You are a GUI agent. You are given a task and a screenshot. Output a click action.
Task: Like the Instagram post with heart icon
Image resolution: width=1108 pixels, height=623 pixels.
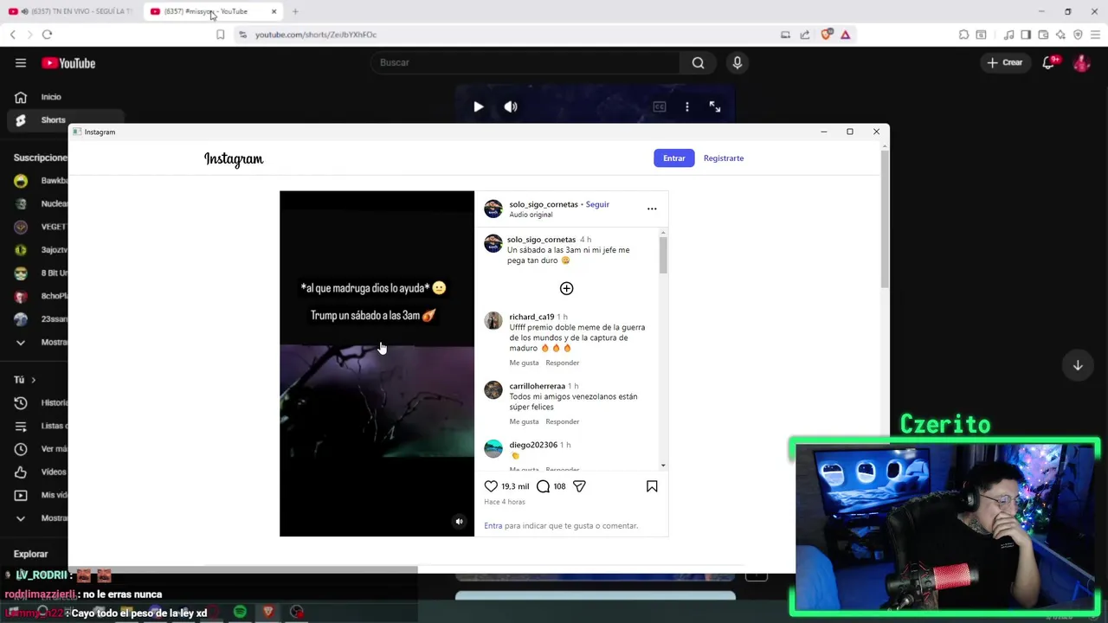coord(491,486)
